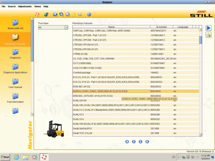The image size is (215, 161).
Task: Select CX, CXD, CXM, CXS row
Action: coord(136,59)
